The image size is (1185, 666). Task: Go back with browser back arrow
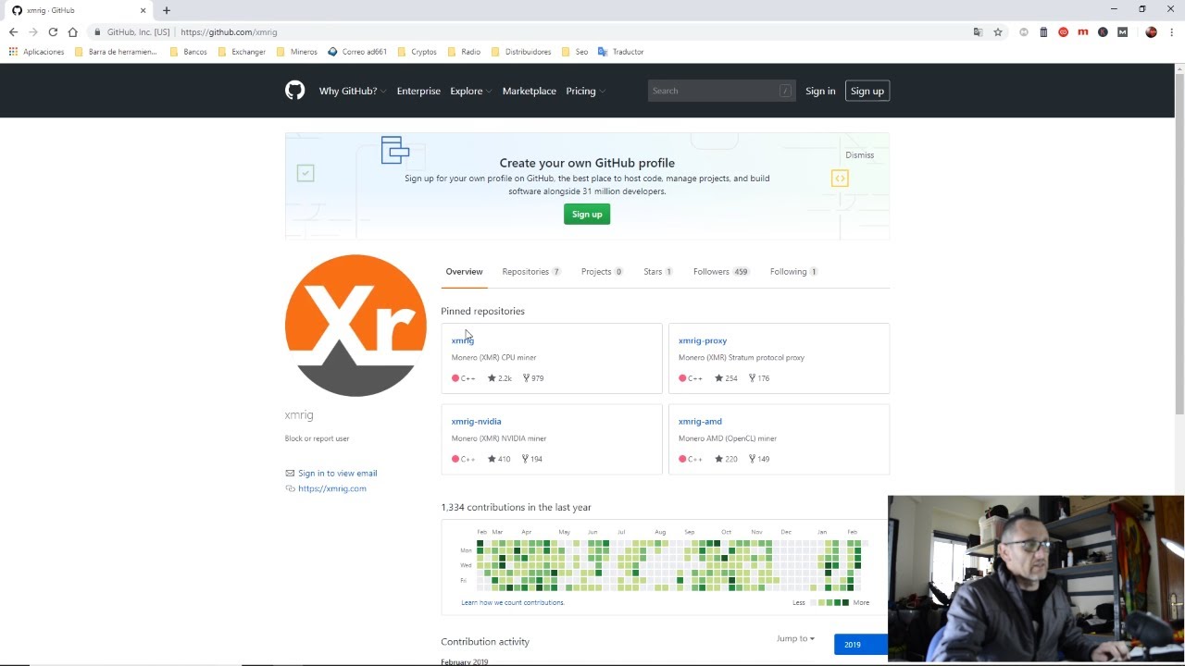(13, 31)
